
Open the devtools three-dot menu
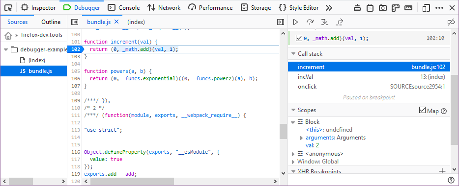click(439, 8)
